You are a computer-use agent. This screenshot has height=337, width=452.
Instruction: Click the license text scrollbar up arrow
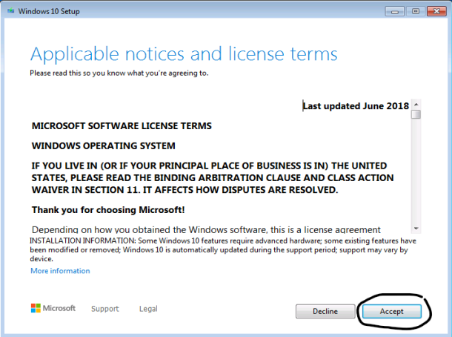416,104
